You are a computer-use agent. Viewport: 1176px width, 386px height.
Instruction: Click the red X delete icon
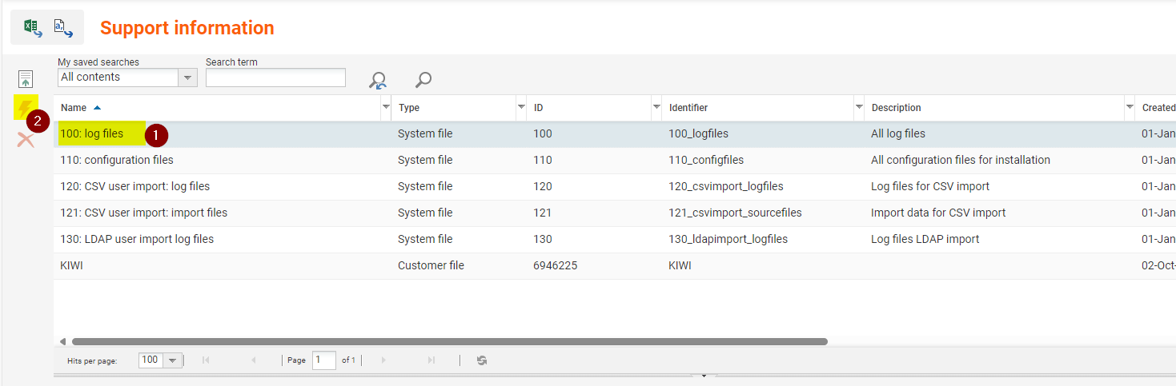[x=26, y=140]
